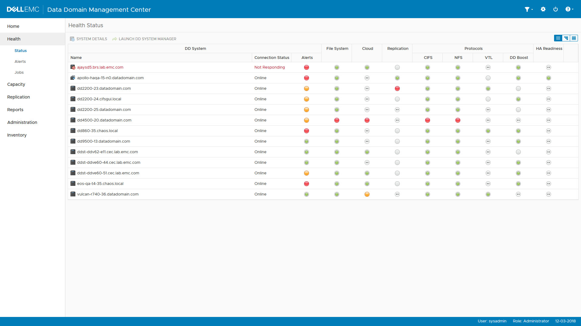Open the ajaysd5.brs.lab.emc.com system link
Image resolution: width=581 pixels, height=326 pixels.
(x=100, y=67)
